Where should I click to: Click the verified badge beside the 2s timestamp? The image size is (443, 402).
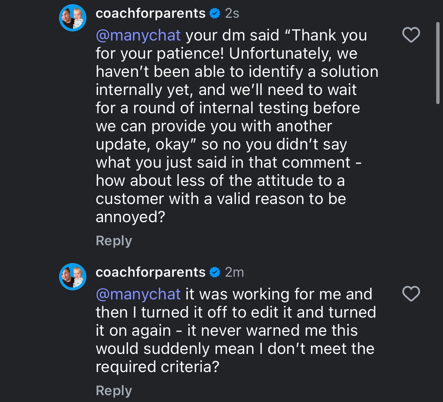[215, 14]
